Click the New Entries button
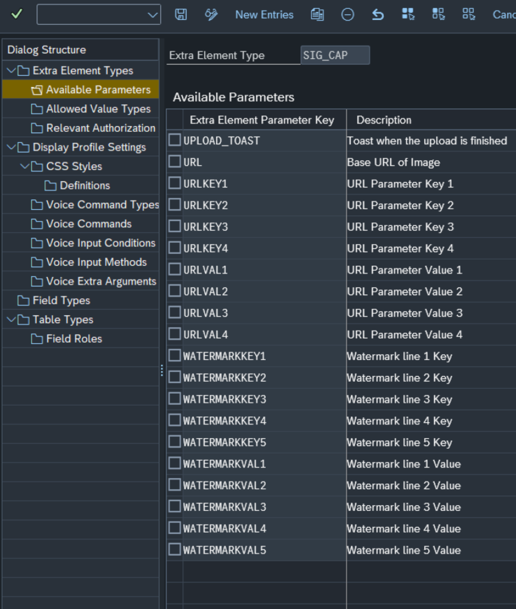The image size is (516, 609). (x=264, y=15)
